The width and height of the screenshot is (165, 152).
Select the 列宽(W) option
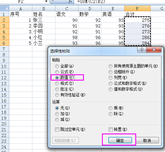pyautogui.click(x=118, y=78)
